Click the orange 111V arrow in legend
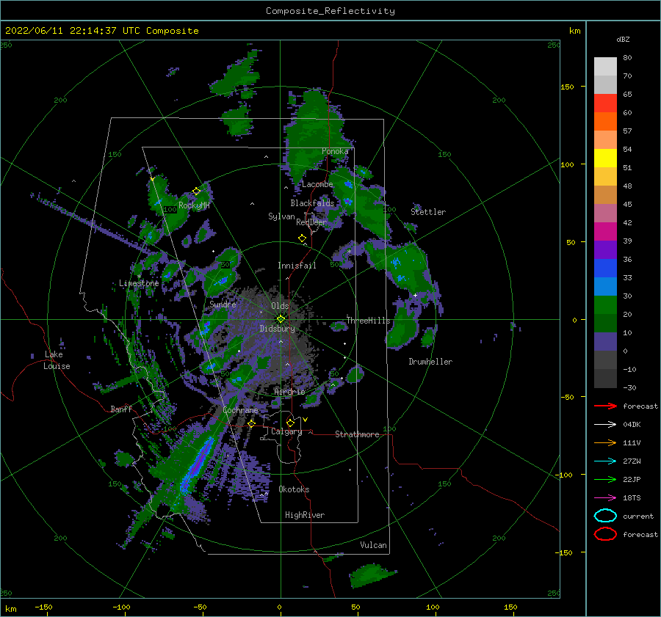Image resolution: width=661 pixels, height=617 pixels. (605, 443)
